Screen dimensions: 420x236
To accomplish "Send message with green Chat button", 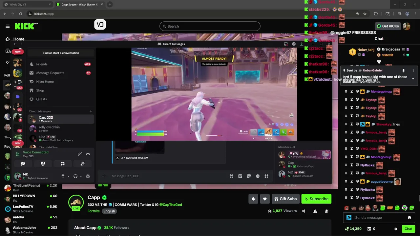I will point(408,229).
